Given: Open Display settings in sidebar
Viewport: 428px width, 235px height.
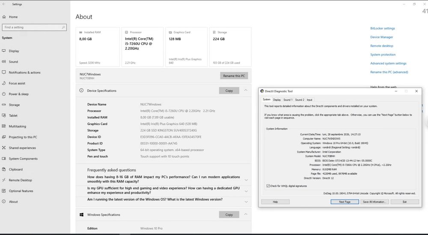Looking at the screenshot, I should pos(14,51).
